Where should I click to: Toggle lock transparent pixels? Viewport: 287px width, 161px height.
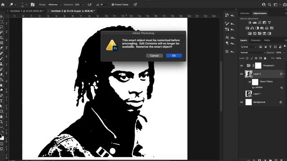point(247,58)
